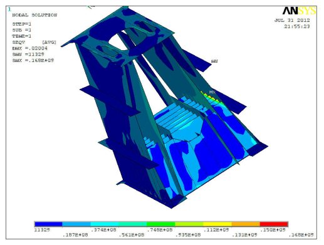324x245 pixels.
Task: Click the JUL 31 2012 date stamp
Action: [292, 21]
